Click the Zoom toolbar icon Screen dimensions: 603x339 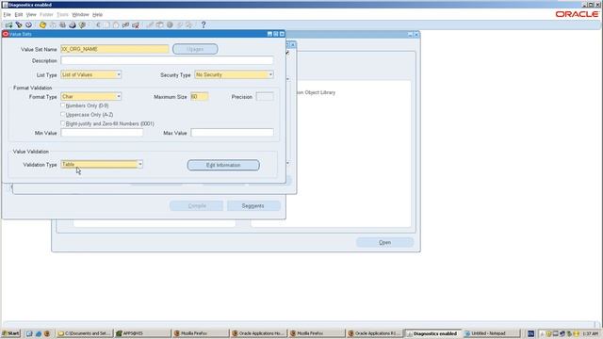(x=159, y=25)
